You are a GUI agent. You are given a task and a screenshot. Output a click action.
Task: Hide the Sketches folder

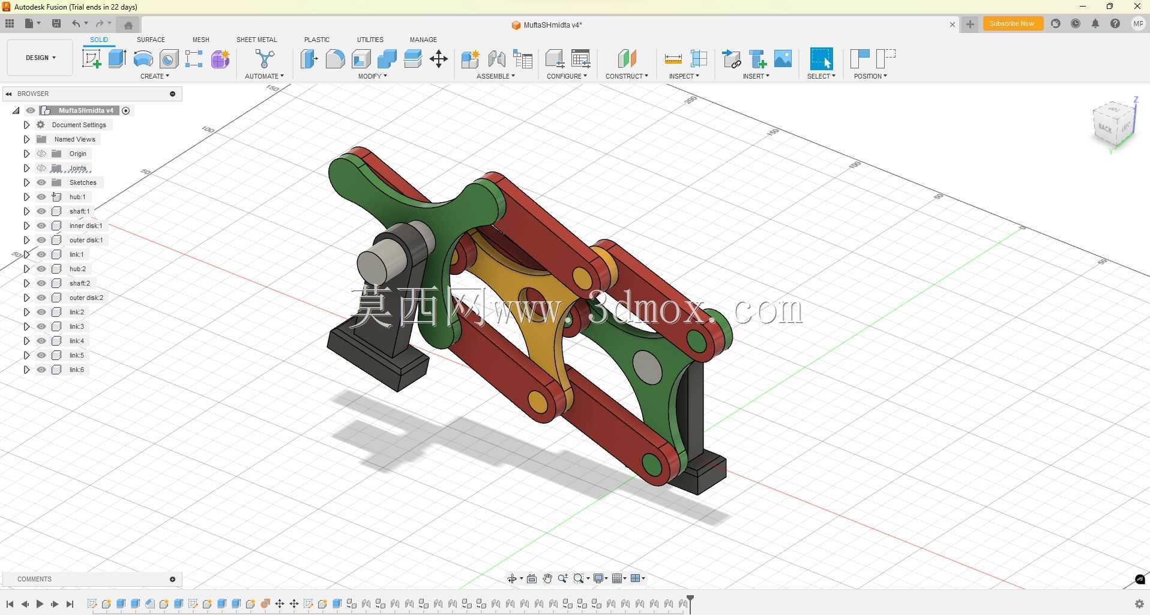pyautogui.click(x=41, y=182)
